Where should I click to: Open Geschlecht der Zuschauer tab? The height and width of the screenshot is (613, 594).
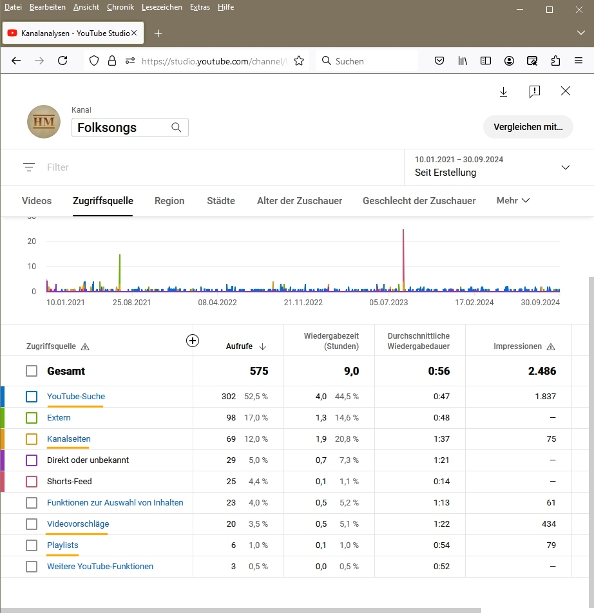click(419, 200)
